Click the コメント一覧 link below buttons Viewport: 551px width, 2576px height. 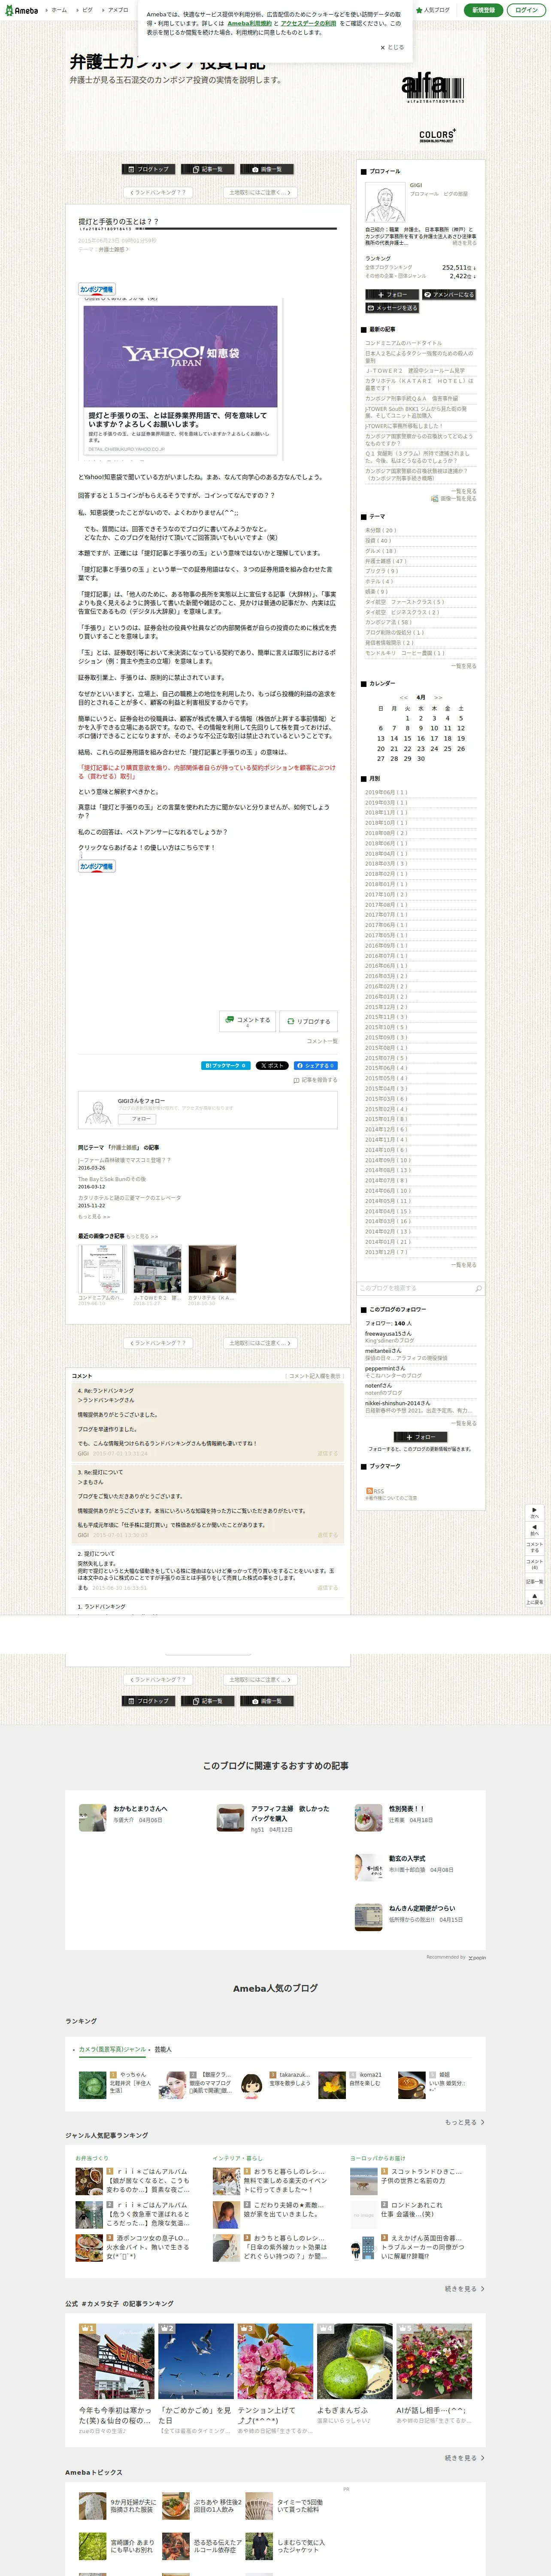click(x=322, y=1041)
